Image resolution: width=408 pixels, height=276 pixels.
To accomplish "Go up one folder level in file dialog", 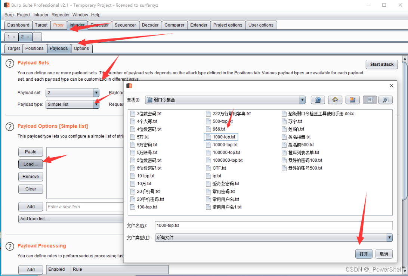I will (318, 100).
